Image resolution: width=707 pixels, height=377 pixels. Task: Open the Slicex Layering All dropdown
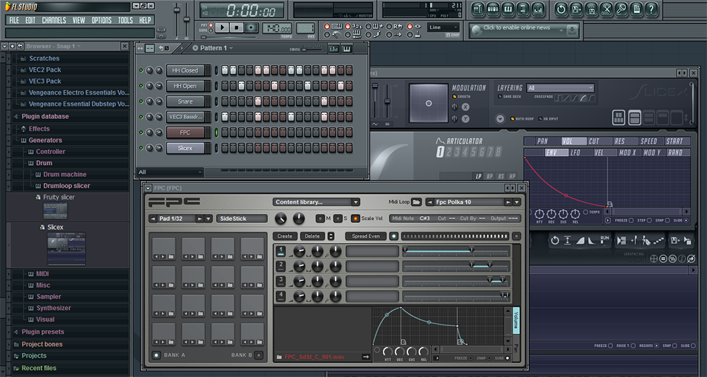click(560, 88)
